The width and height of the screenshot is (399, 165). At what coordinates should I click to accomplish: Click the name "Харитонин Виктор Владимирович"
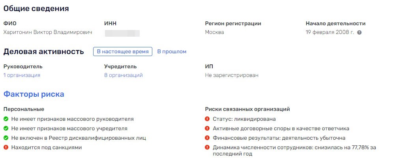tap(48, 32)
